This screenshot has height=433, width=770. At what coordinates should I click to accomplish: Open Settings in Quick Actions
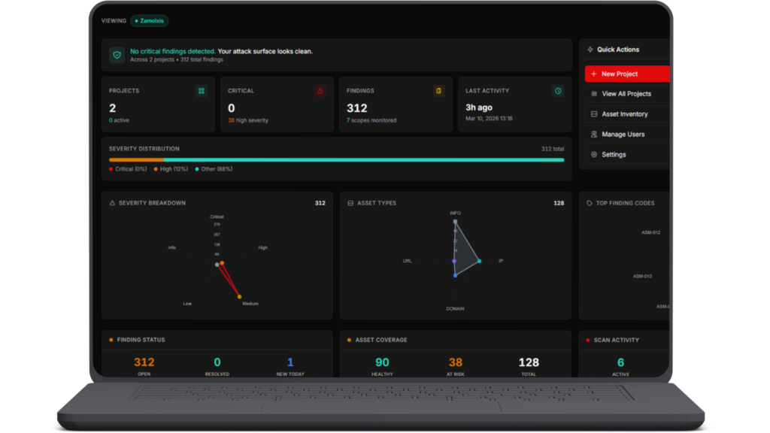pyautogui.click(x=613, y=155)
